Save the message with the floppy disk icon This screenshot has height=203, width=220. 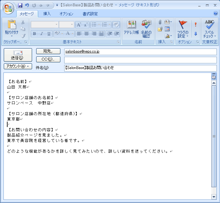[20, 5]
